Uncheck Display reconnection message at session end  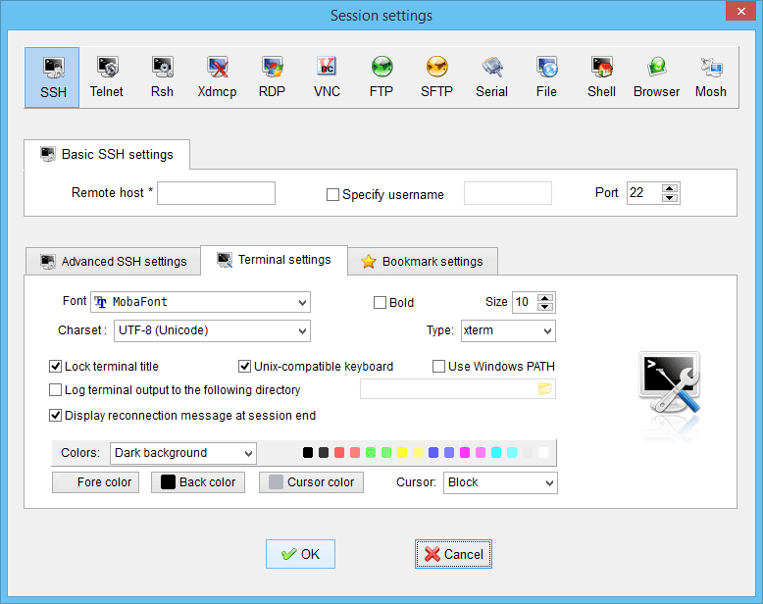pyautogui.click(x=56, y=416)
